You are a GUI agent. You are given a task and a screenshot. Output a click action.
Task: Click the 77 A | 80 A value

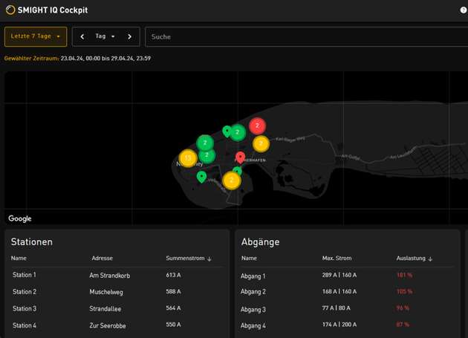point(336,308)
